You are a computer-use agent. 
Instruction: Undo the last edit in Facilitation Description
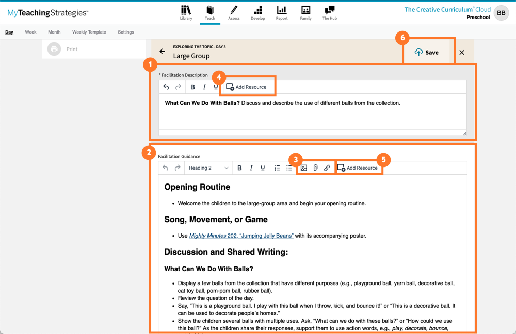(x=166, y=87)
